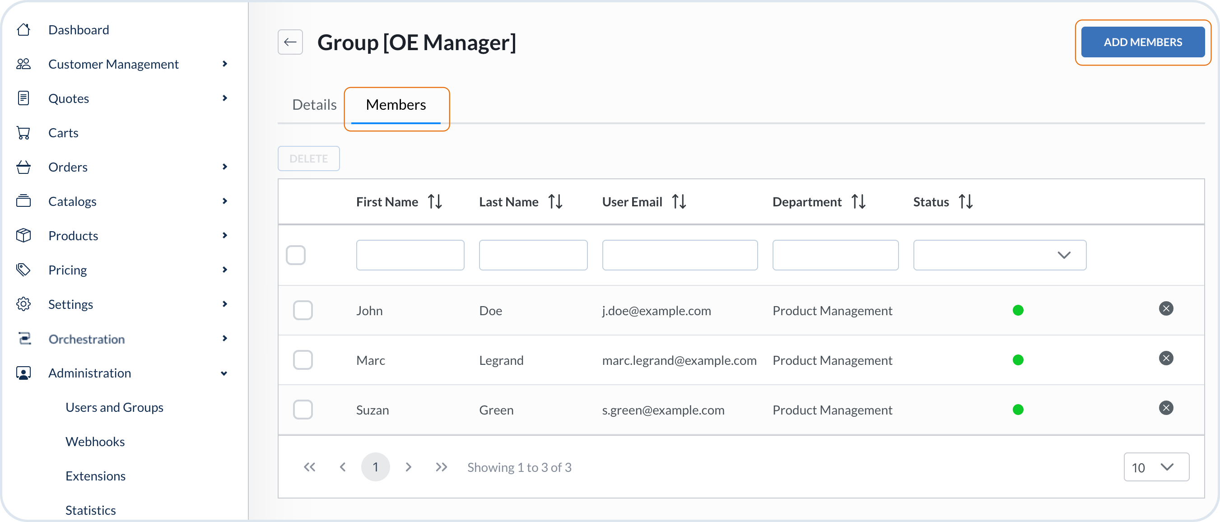Open the Status filter dropdown
This screenshot has width=1220, height=522.
(x=999, y=255)
